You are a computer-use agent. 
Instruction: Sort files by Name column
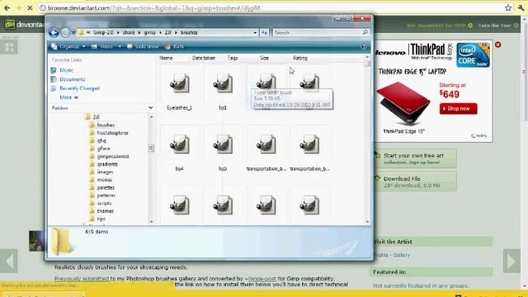point(166,58)
